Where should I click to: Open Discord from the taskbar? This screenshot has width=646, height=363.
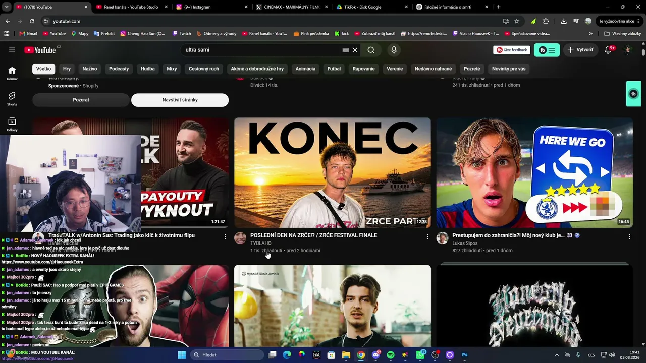(375, 355)
